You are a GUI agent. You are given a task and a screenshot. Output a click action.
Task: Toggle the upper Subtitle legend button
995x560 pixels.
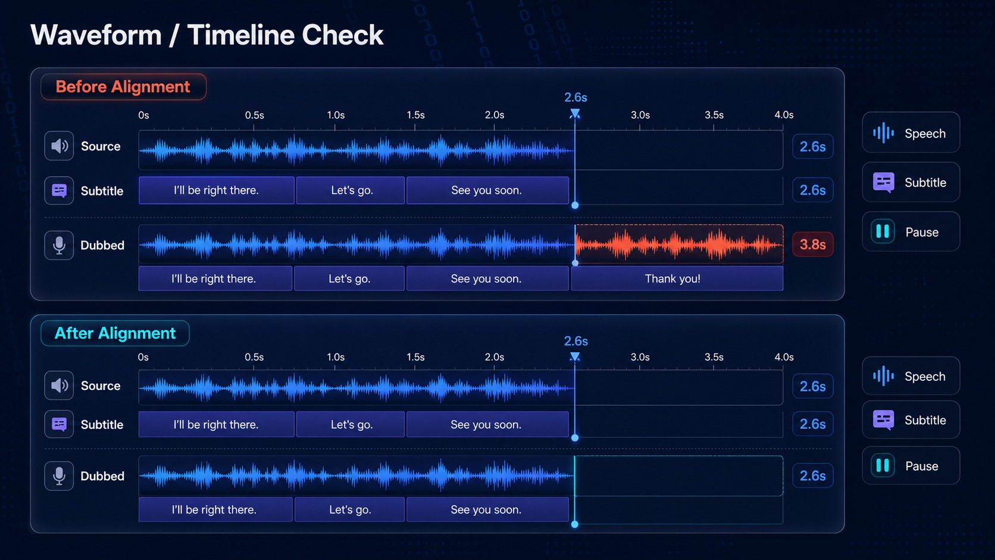click(910, 182)
